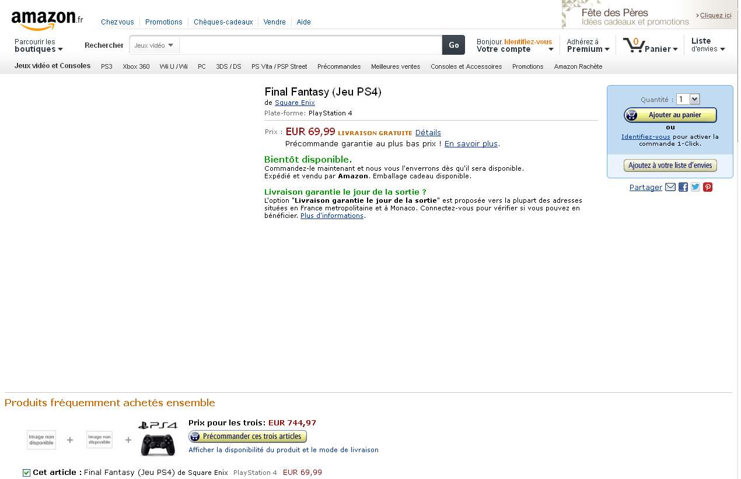Open the shopping cart Panier icon

tap(650, 45)
